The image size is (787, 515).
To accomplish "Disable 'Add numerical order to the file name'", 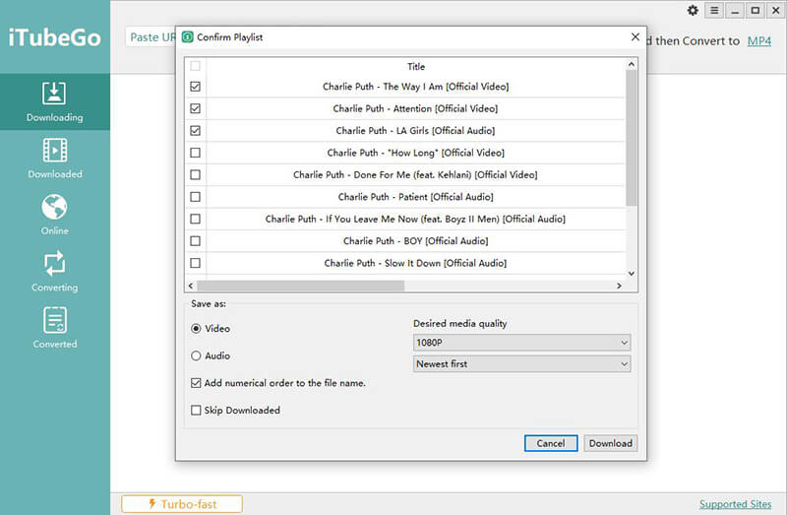I will [x=196, y=383].
